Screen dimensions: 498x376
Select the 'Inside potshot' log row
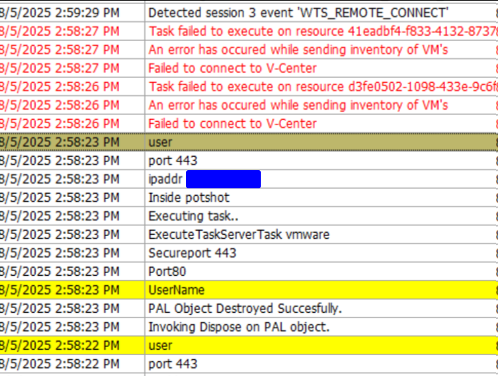(x=189, y=198)
